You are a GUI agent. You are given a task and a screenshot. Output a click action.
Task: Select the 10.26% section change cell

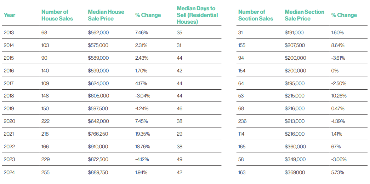338,96
